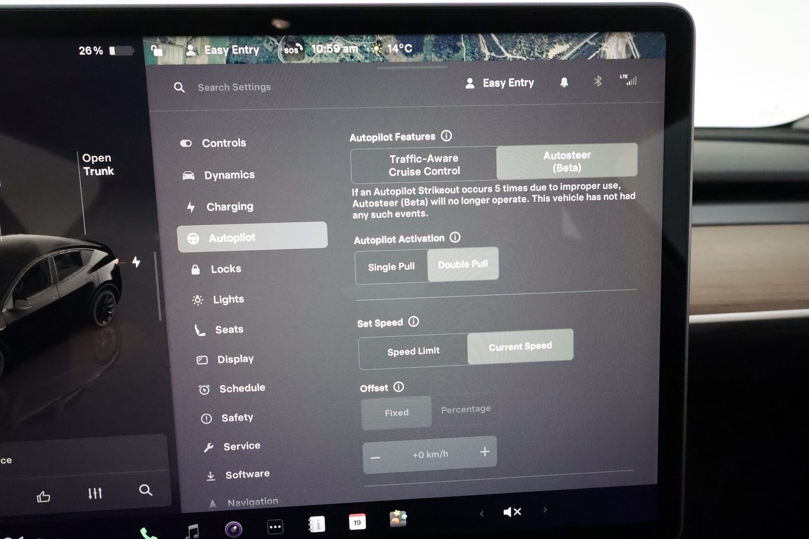Choose Single Pull activation
The image size is (809, 539).
pos(392,267)
